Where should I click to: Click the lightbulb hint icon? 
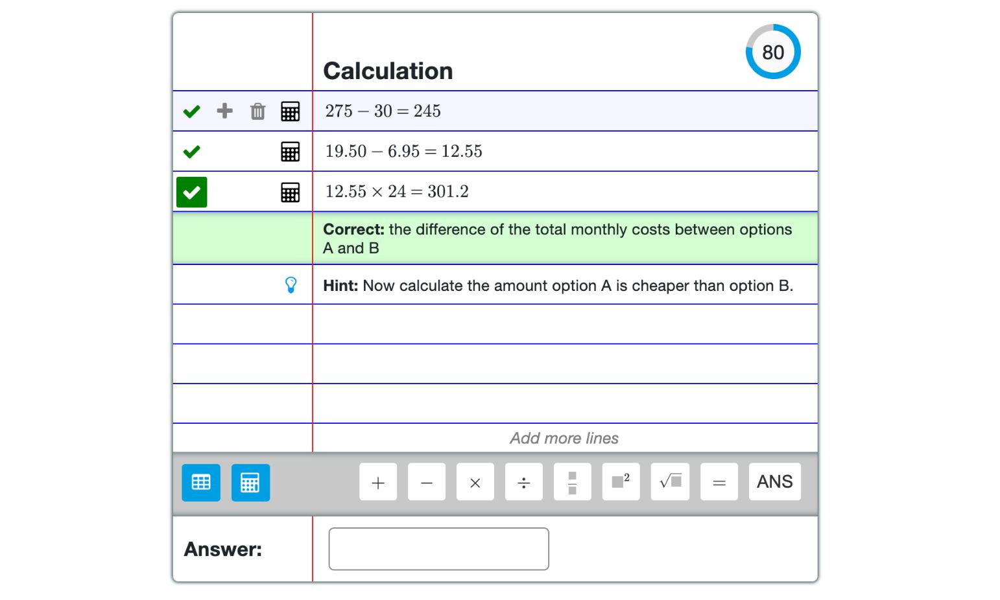291,284
